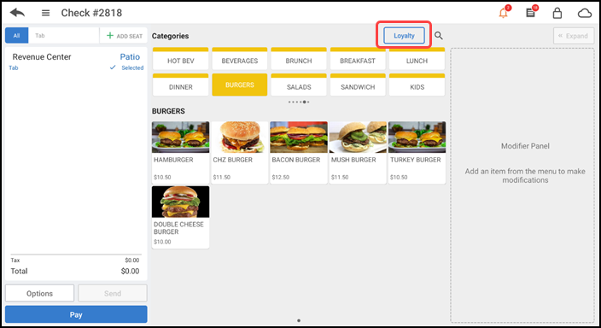Click the blue Pay button
Screen dimensions: 601x328
pyautogui.click(x=76, y=314)
